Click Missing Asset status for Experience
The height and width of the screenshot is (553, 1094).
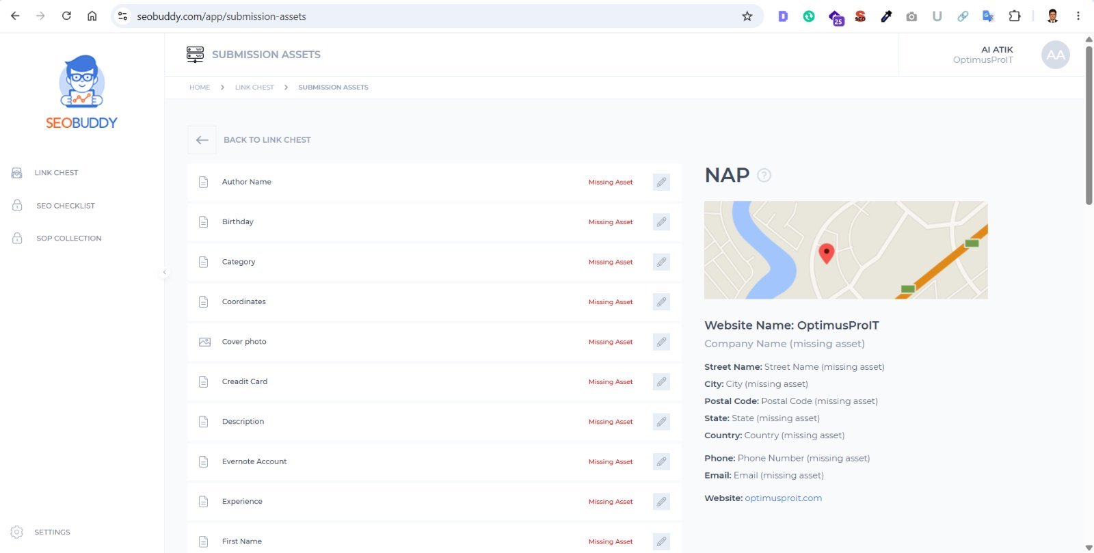(x=611, y=502)
